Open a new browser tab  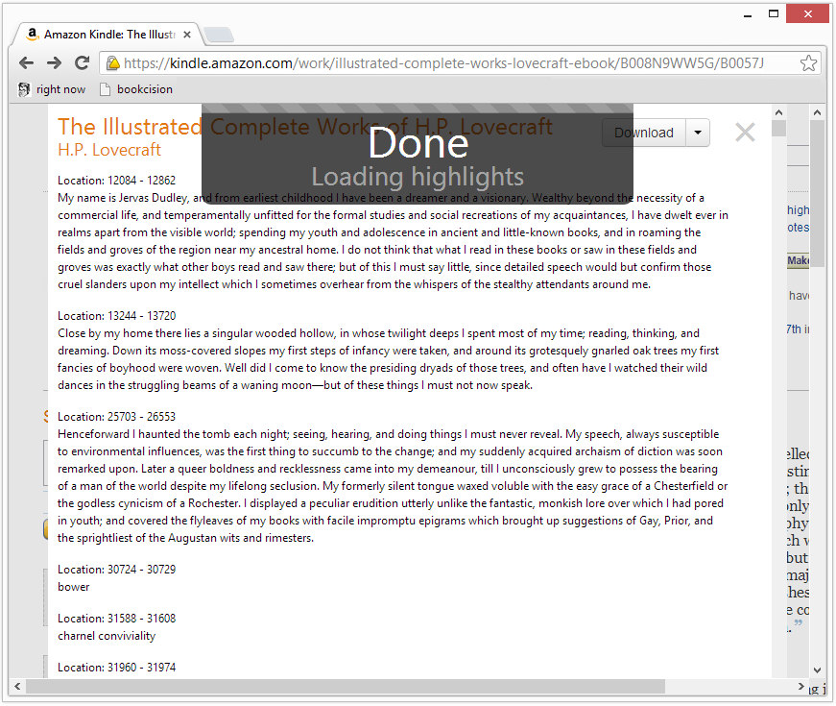pos(219,35)
